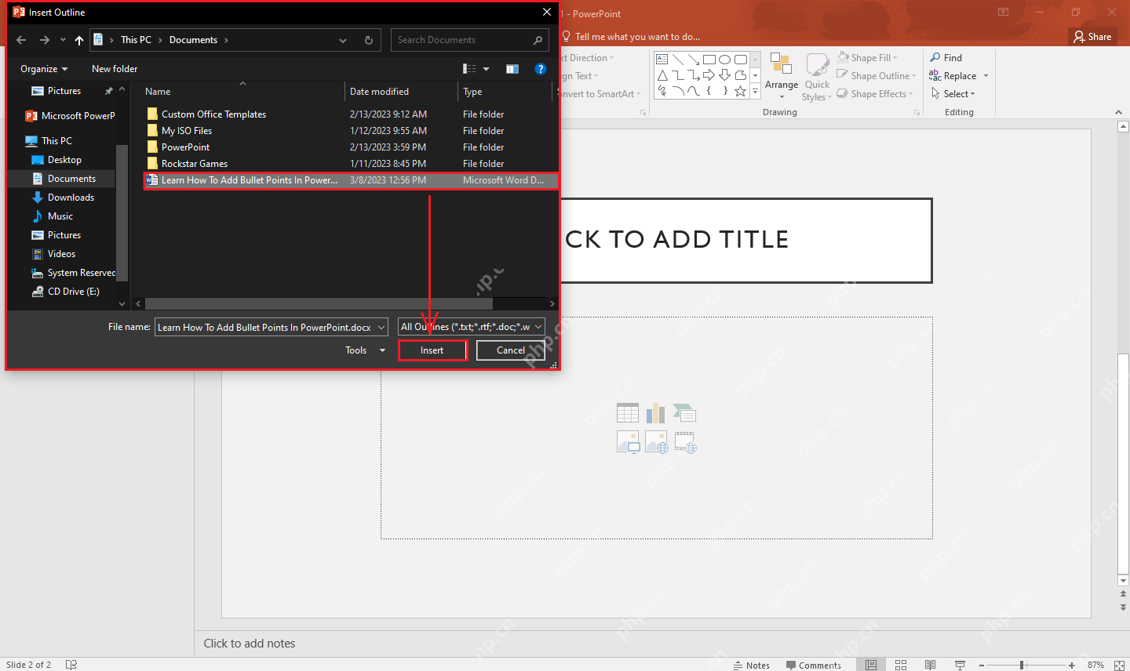The image size is (1130, 671).
Task: Insert Pictures via placeholder icon
Action: point(628,442)
